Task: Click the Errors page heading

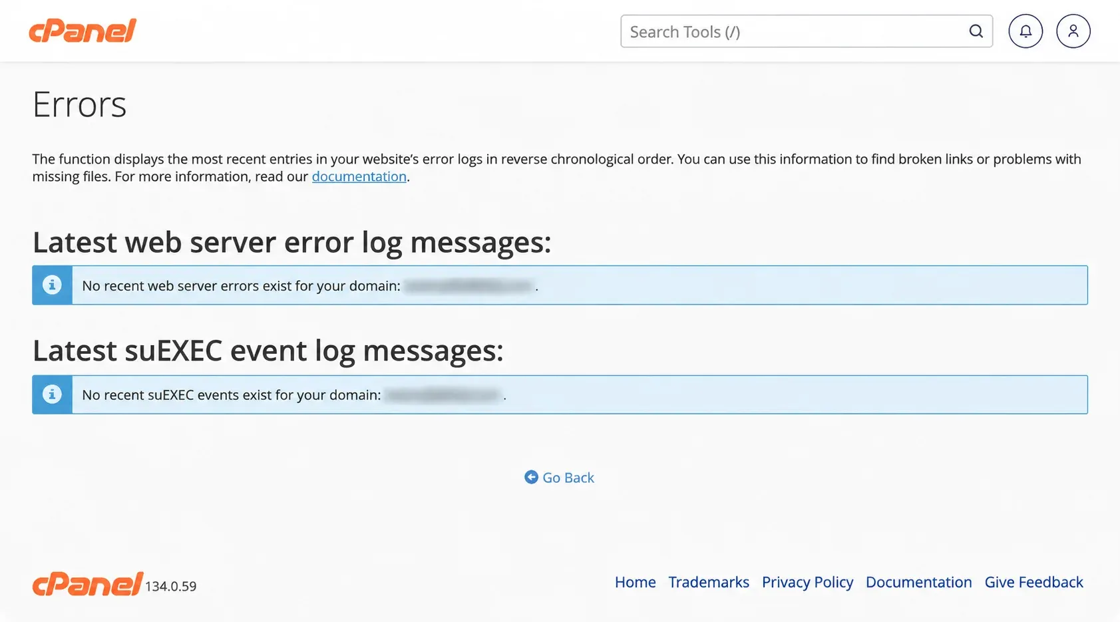Action: (79, 104)
